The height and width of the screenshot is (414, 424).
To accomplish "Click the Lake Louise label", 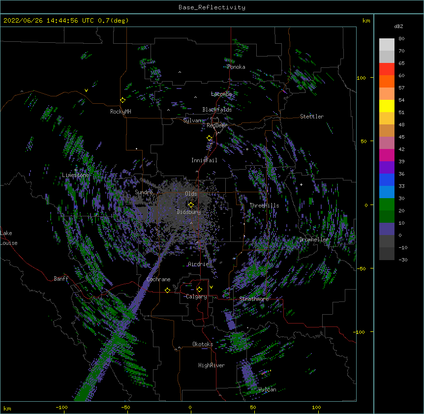I will click(x=9, y=238).
